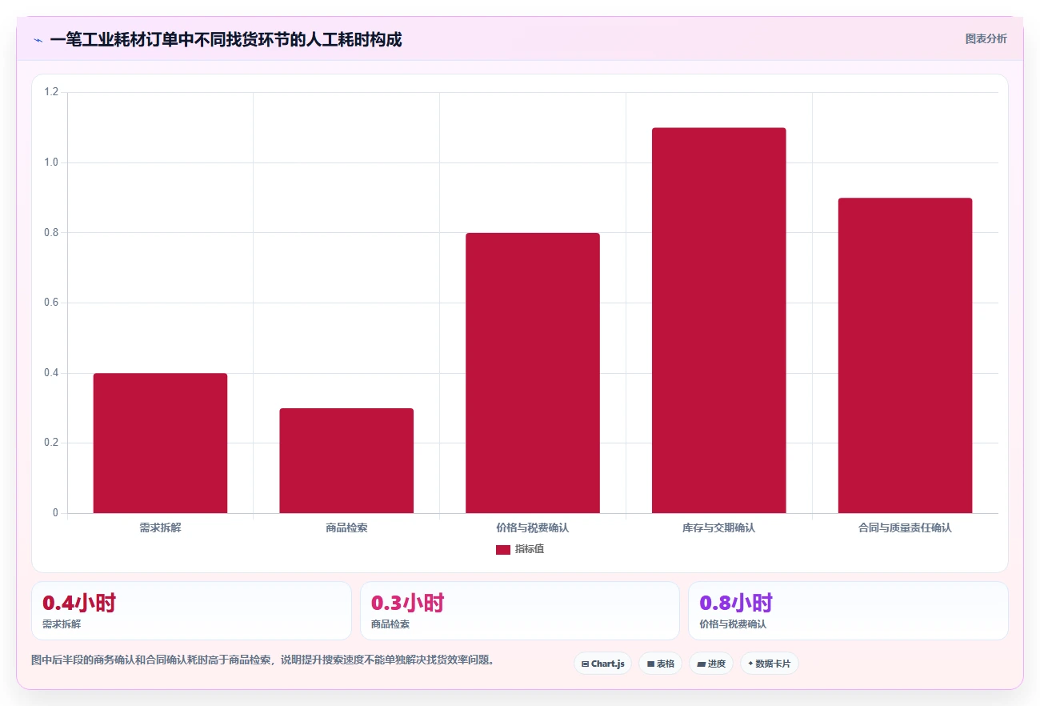Screen dimensions: 1040x706
Task: Toggle the 指标值 legend color swatch
Action: 502,550
